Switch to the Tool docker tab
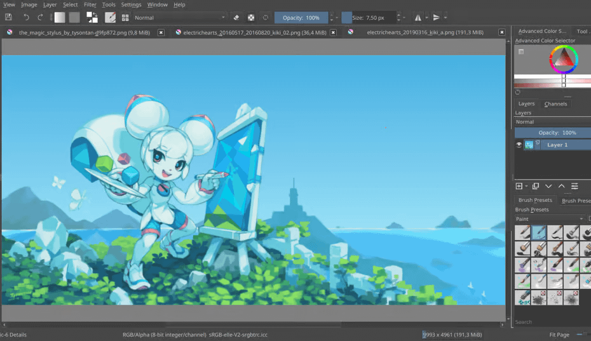This screenshot has width=591, height=341. [583, 31]
